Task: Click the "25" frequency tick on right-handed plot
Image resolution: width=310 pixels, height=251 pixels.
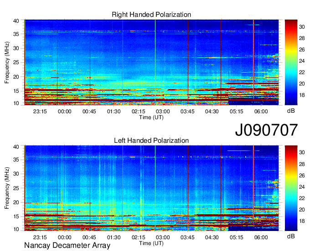Action: [x=16, y=62]
